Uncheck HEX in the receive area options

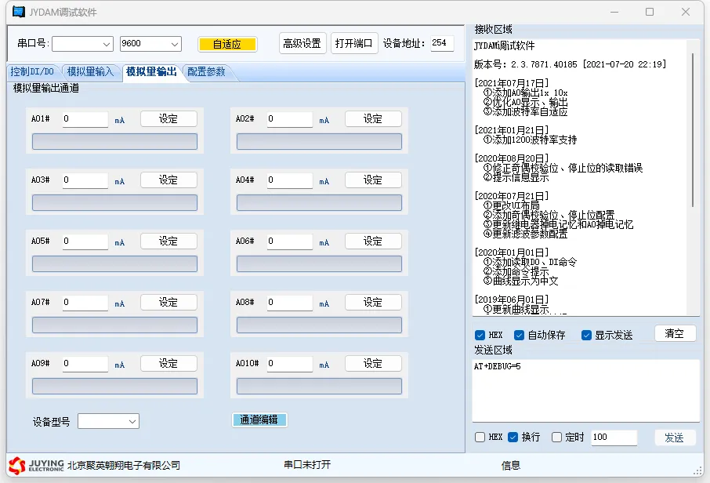pyautogui.click(x=480, y=336)
